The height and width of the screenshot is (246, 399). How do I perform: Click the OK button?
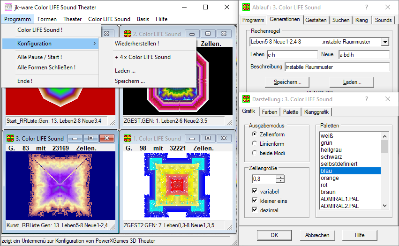pos(274,235)
